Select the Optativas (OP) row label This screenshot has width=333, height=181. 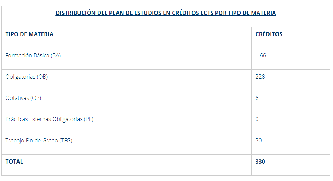23,98
